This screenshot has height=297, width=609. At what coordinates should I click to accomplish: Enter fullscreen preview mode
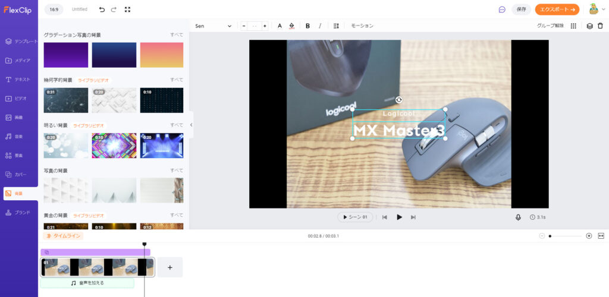(127, 10)
